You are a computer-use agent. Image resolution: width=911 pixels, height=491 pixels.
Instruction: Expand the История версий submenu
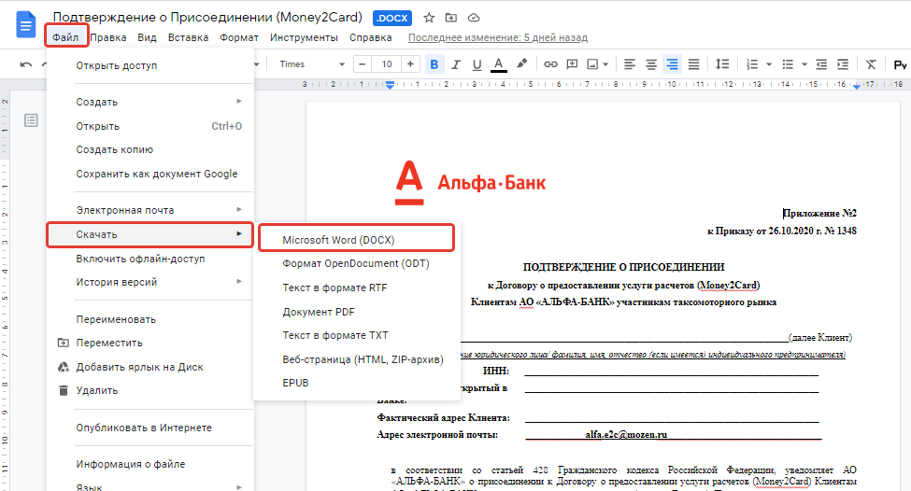[149, 282]
